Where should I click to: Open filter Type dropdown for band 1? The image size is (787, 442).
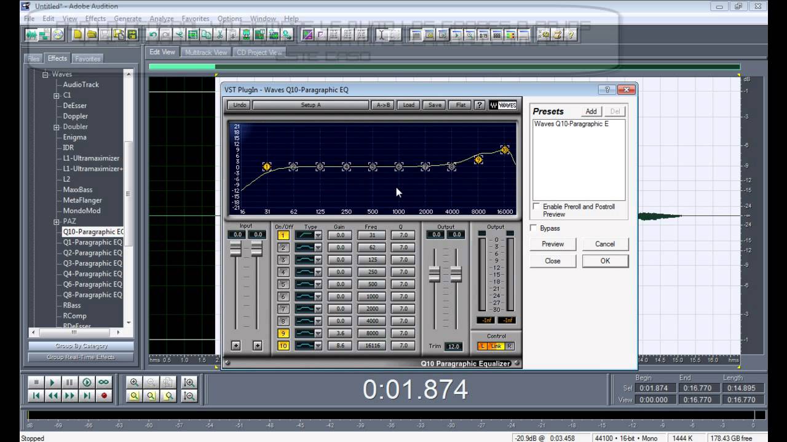tap(318, 235)
